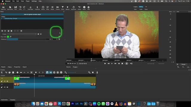This screenshot has height=107, width=191.
Task: Click the key color green swatch
Action: (x=8, y=37)
